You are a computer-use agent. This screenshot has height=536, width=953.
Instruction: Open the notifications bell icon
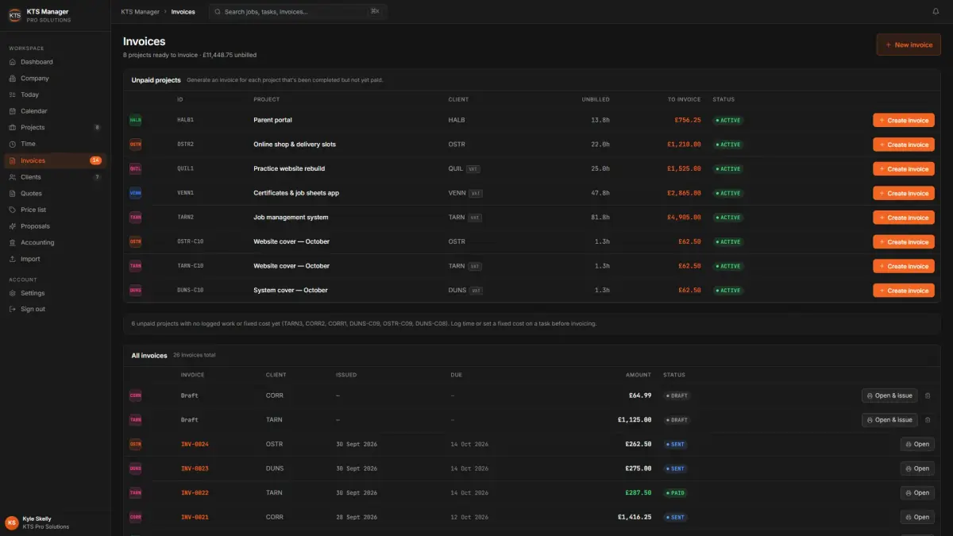tap(936, 12)
